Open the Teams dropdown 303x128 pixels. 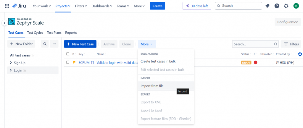pos(123,6)
